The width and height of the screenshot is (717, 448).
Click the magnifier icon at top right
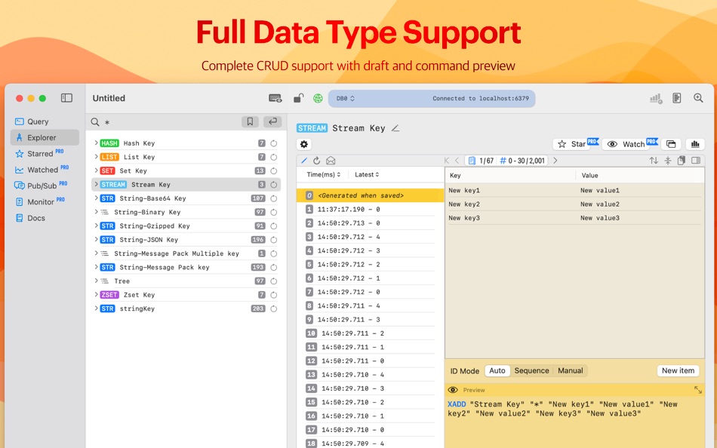(x=698, y=98)
